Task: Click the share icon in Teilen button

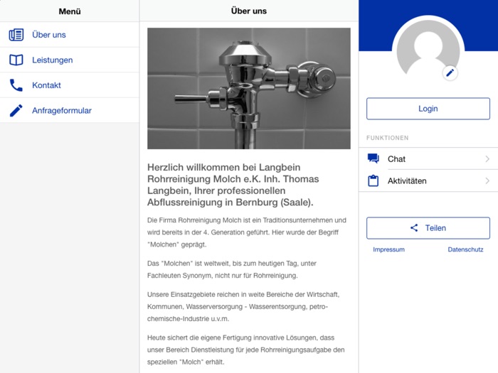Action: [414, 228]
